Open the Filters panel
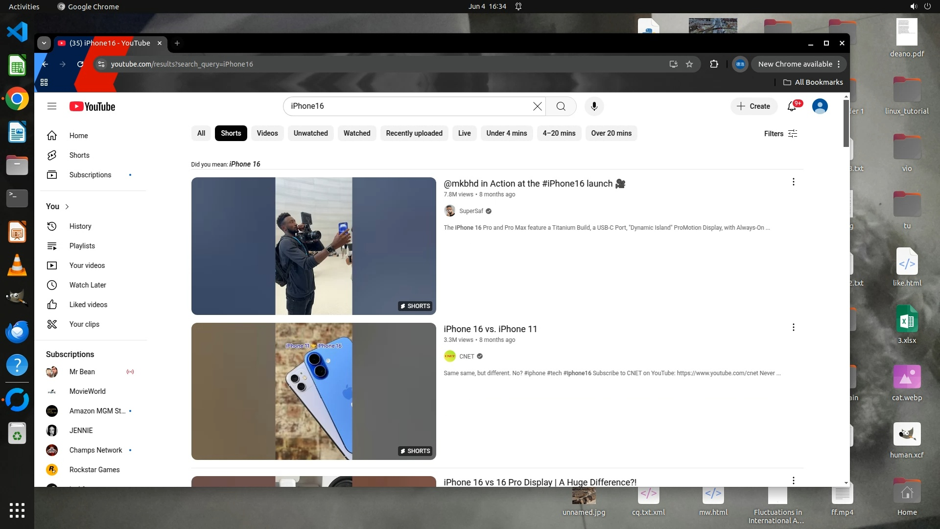The image size is (940, 529). [x=780, y=134]
